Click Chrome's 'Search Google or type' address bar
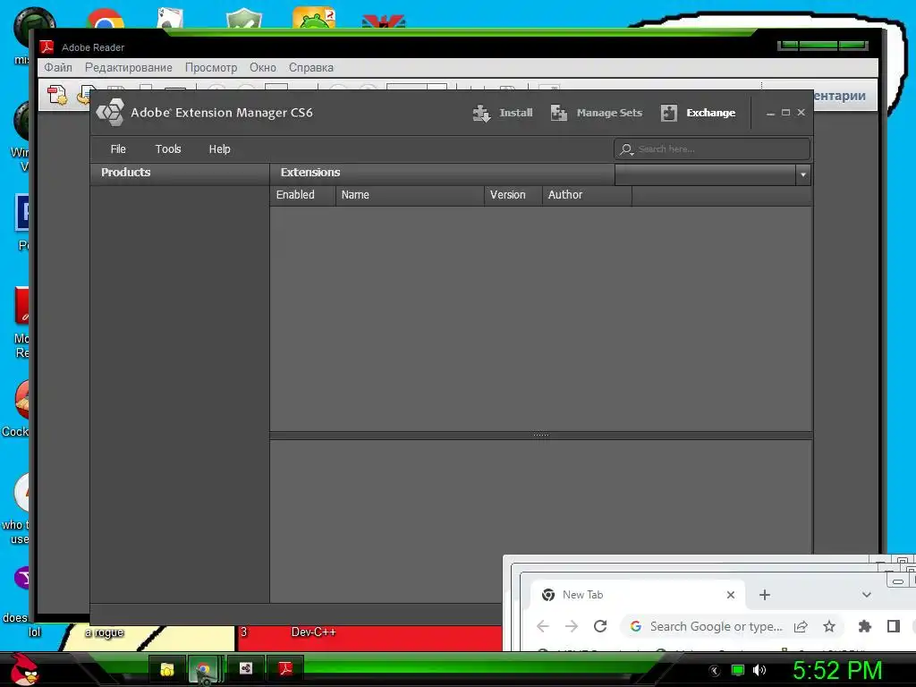This screenshot has height=687, width=916. (716, 626)
